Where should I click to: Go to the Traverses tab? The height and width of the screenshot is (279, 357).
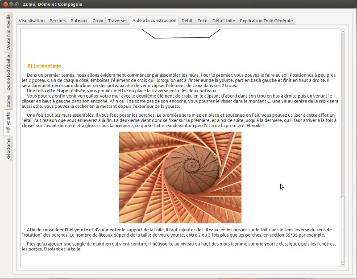pyautogui.click(x=118, y=21)
